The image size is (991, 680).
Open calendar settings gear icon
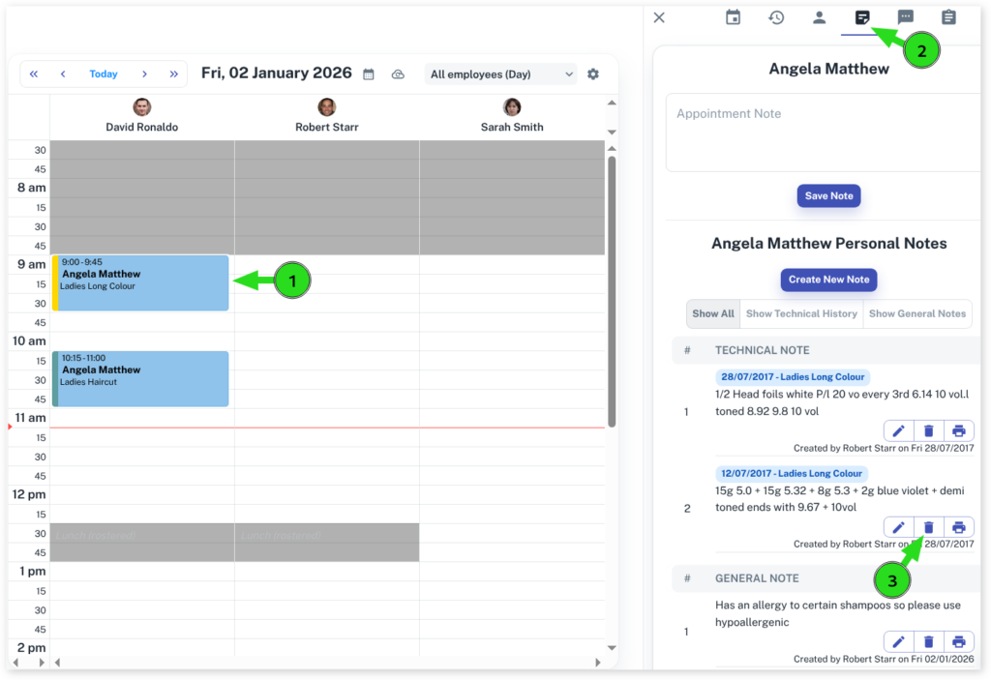point(593,74)
